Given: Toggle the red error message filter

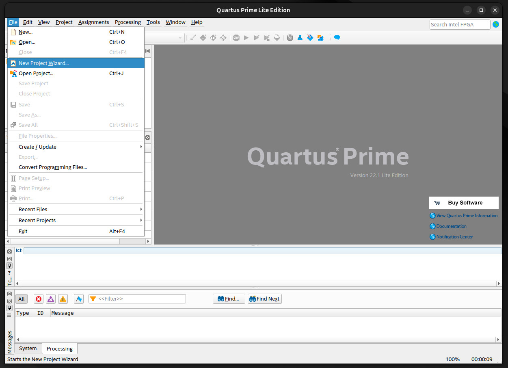Looking at the screenshot, I should 39,299.
